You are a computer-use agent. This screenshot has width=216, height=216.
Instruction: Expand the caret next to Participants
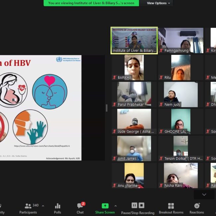point(43,206)
